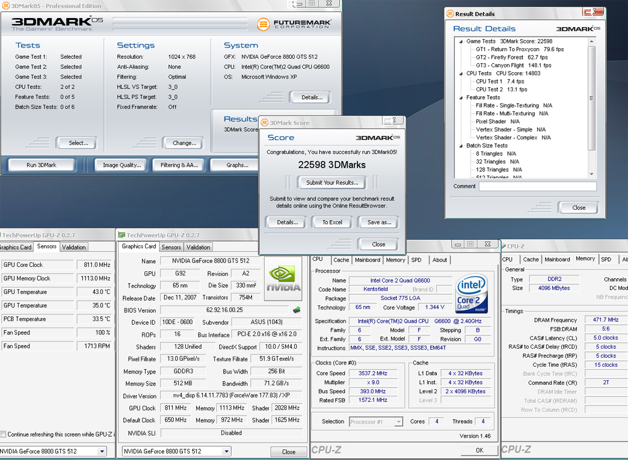This screenshot has height=460, width=628.
Task: Select CPU Test 1 result row
Action: (x=500, y=81)
